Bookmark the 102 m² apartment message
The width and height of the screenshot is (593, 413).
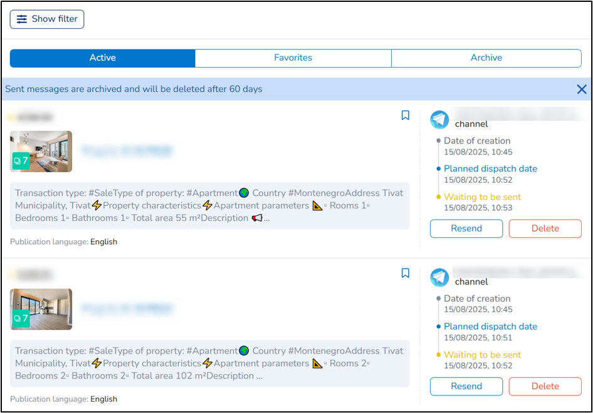405,273
